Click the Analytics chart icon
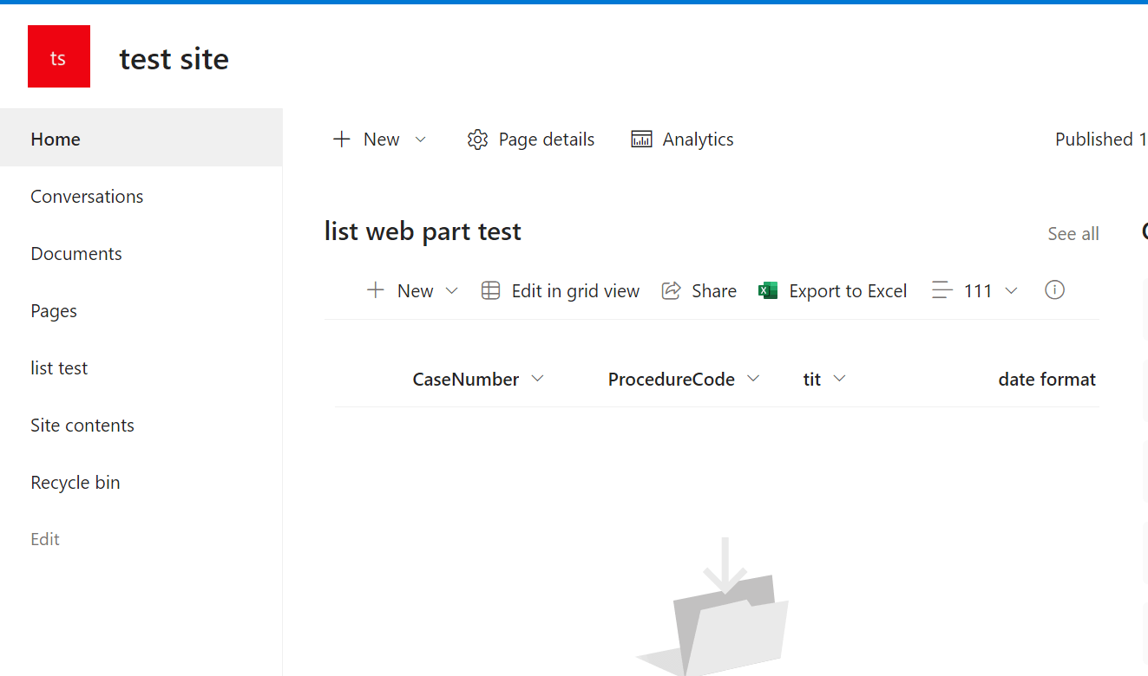The height and width of the screenshot is (676, 1148). click(641, 140)
